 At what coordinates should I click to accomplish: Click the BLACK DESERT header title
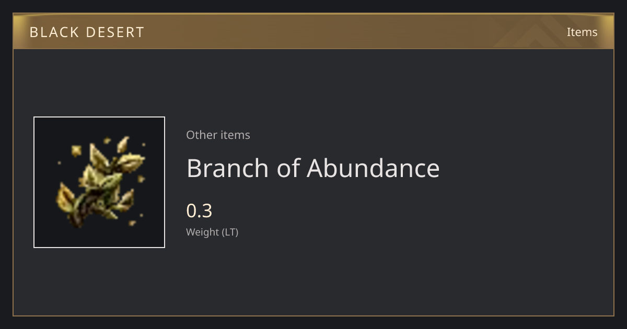coord(87,32)
